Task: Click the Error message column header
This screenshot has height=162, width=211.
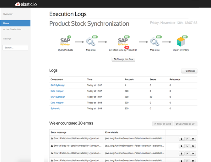Action: coord(58,132)
